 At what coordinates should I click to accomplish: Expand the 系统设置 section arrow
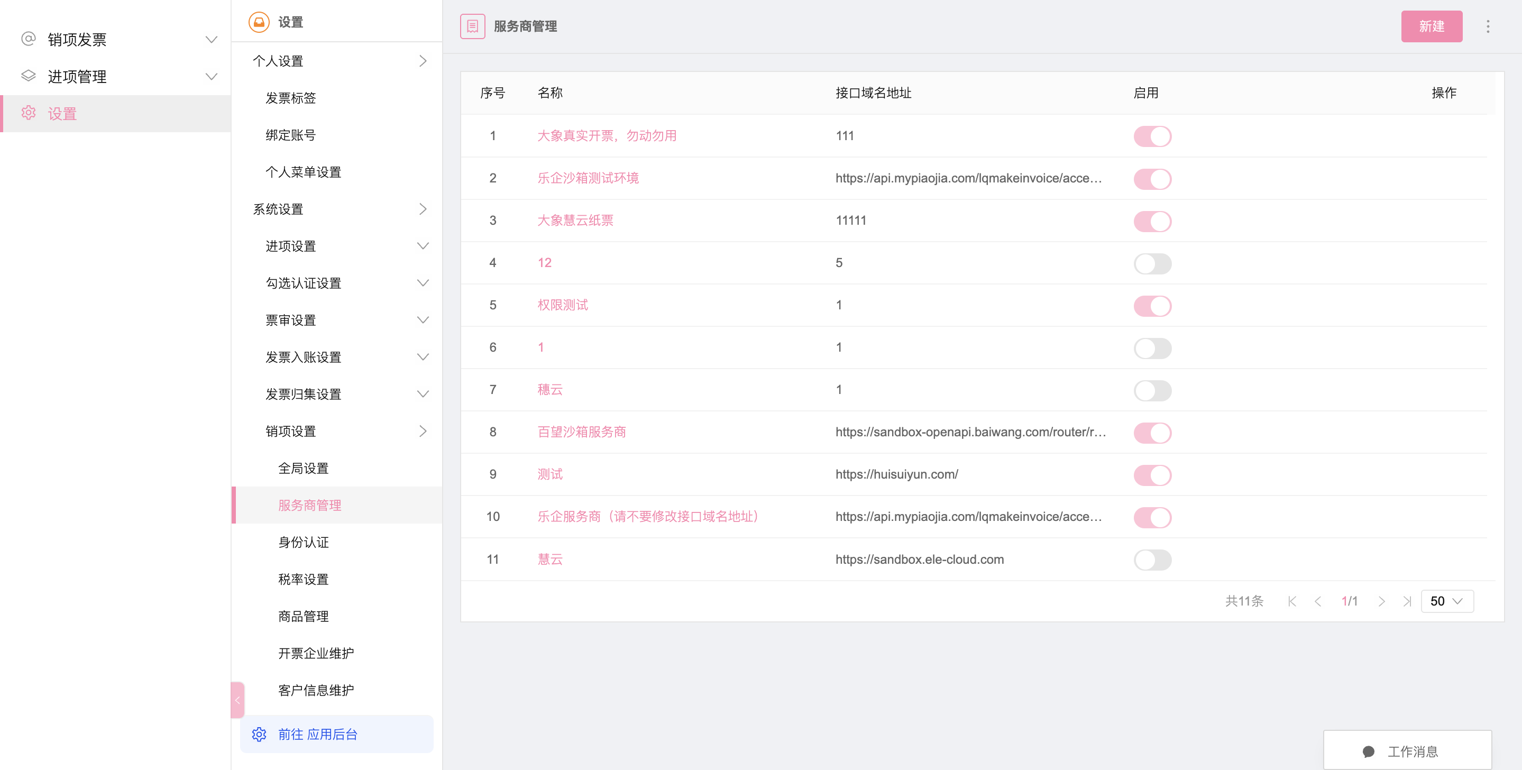tap(423, 208)
